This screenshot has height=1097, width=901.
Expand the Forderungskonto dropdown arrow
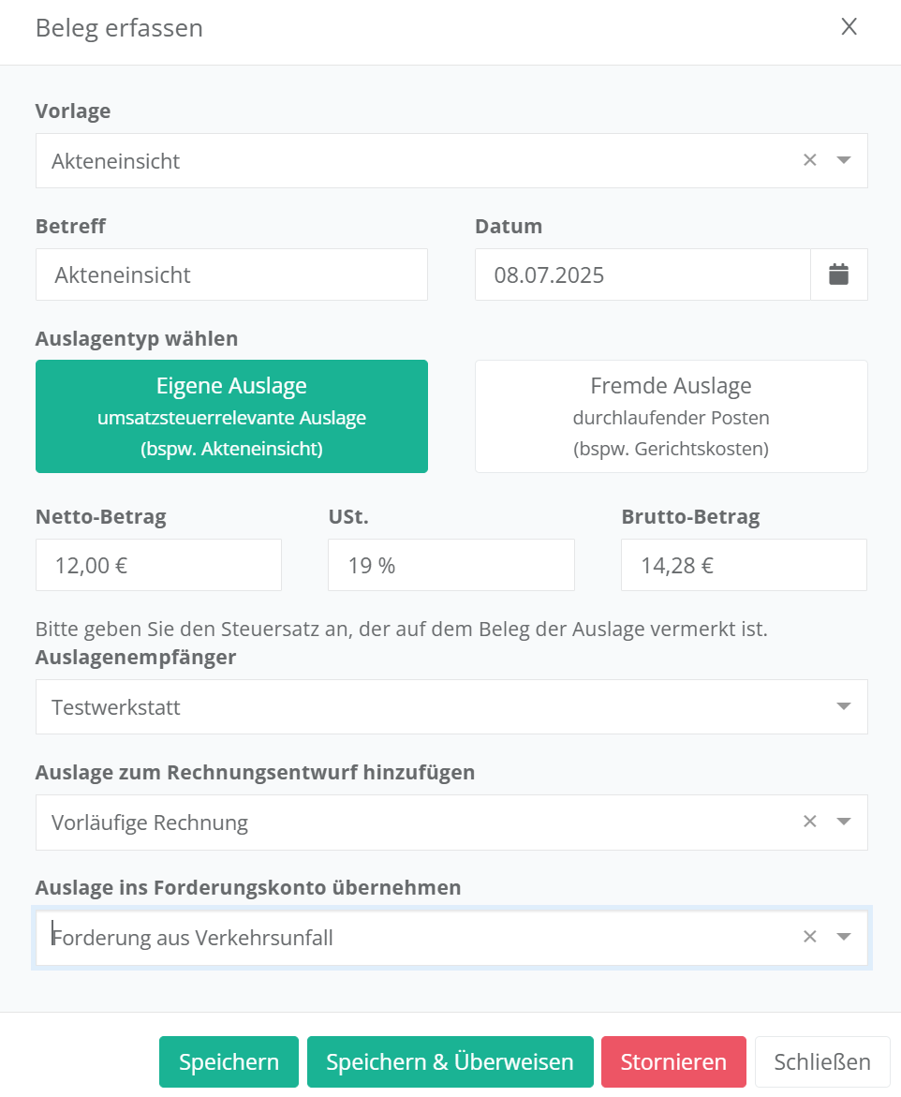click(844, 937)
